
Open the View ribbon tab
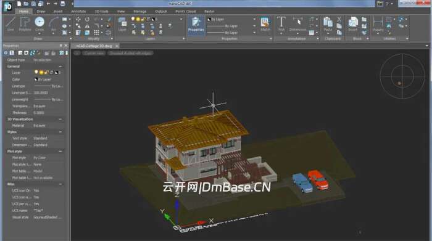(121, 11)
